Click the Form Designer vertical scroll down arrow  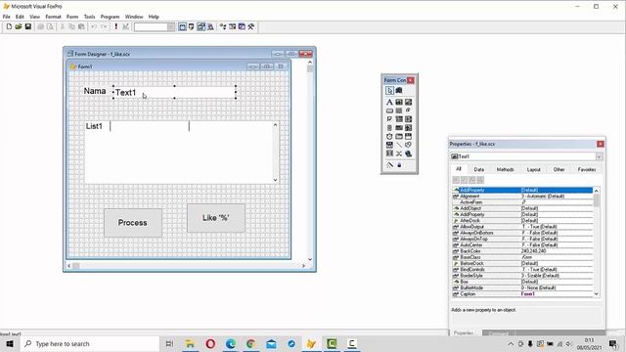click(x=310, y=259)
